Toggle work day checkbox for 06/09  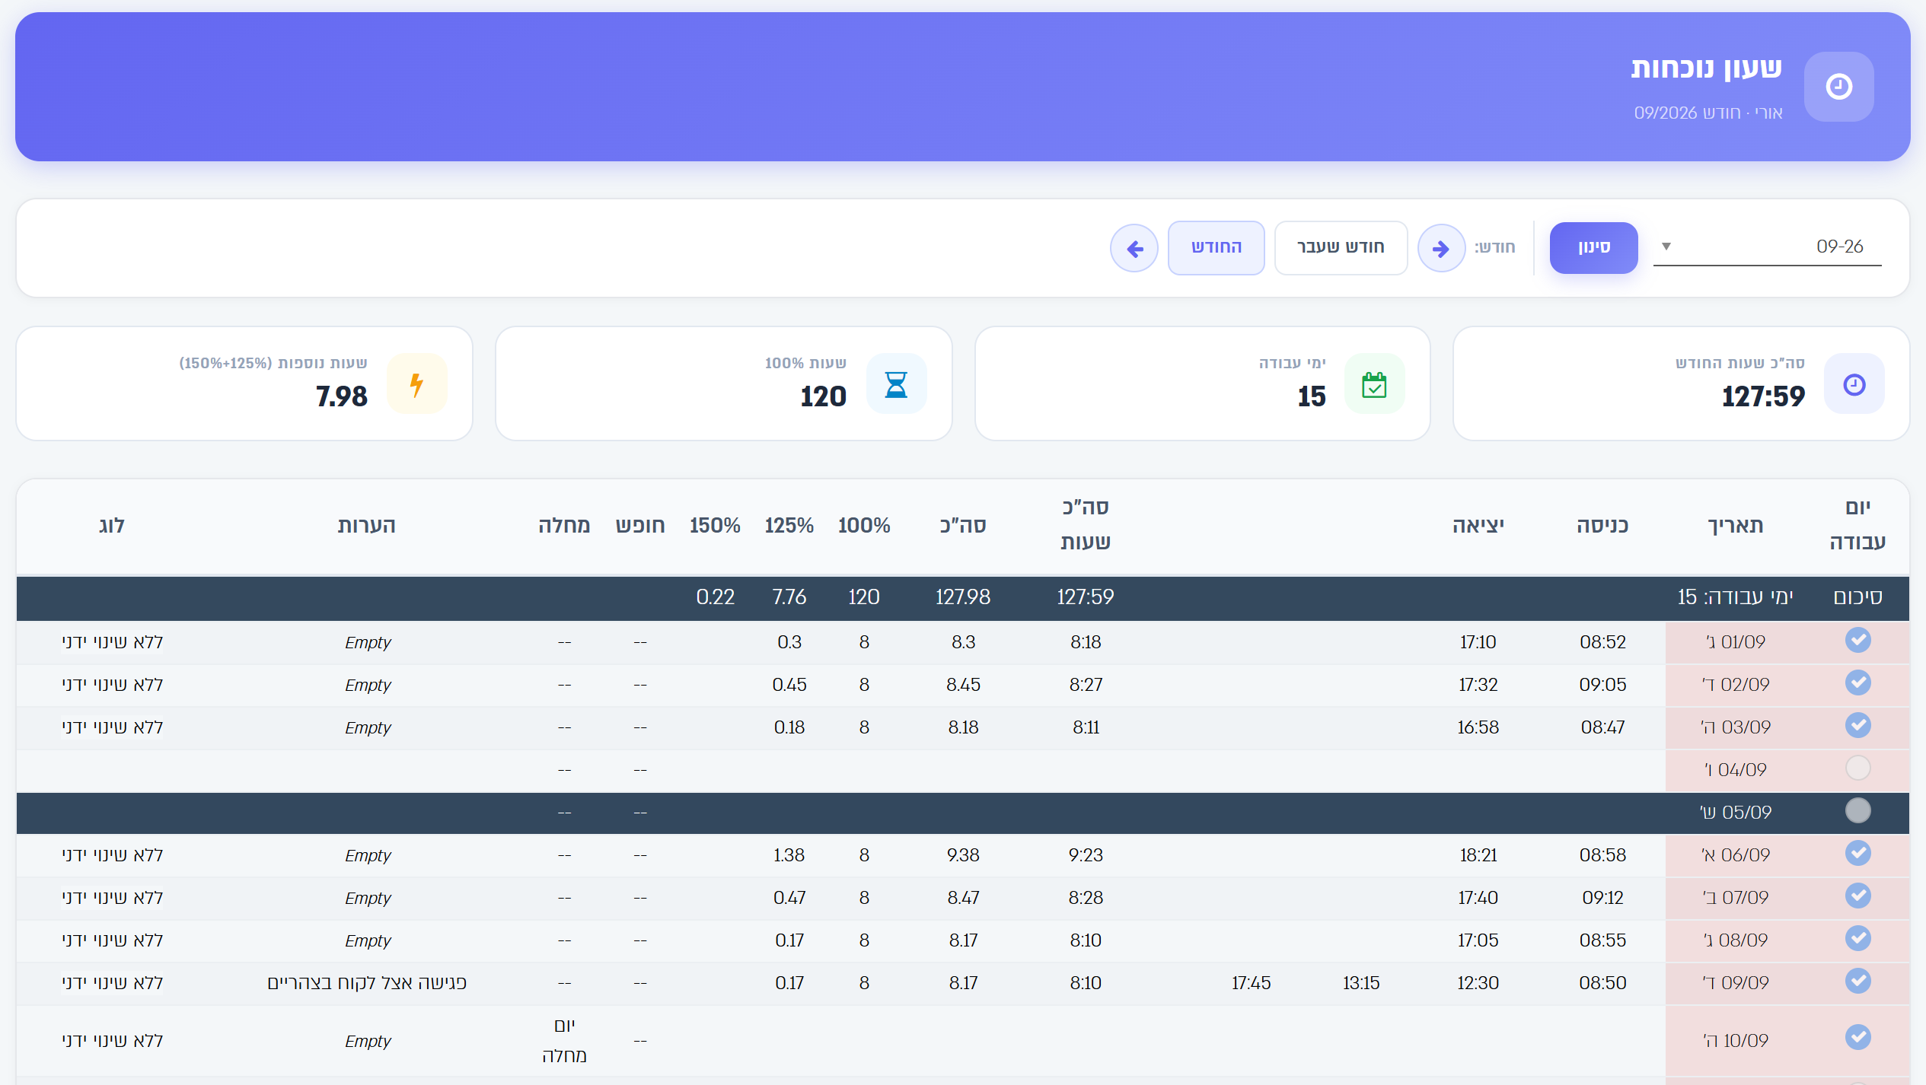tap(1858, 854)
